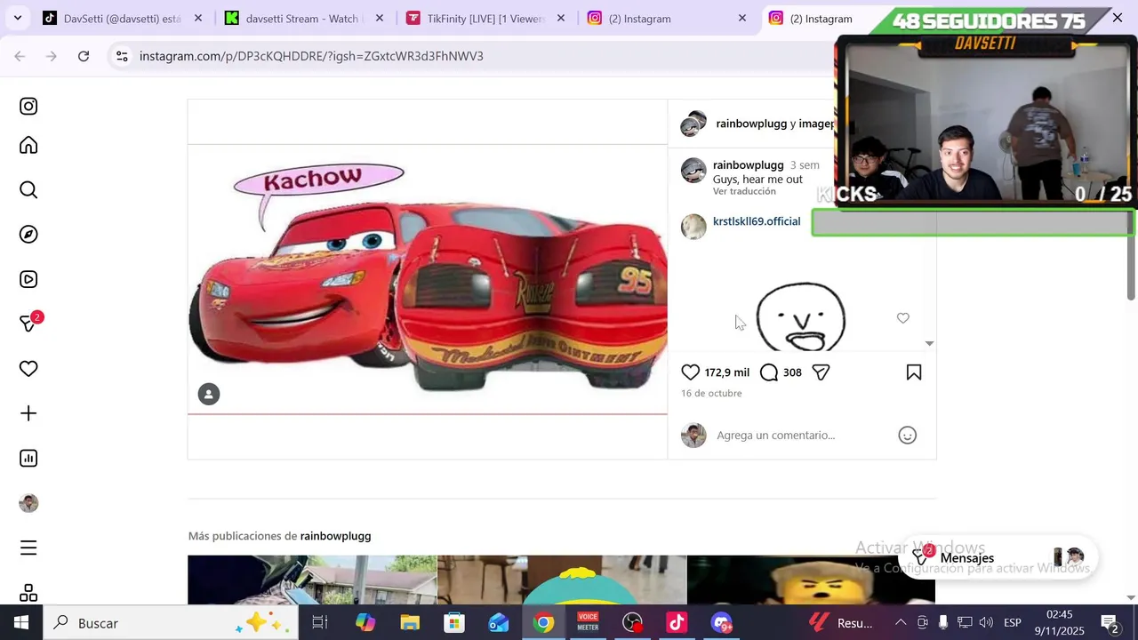
Task: Open Discord from the taskbar
Action: tap(721, 623)
